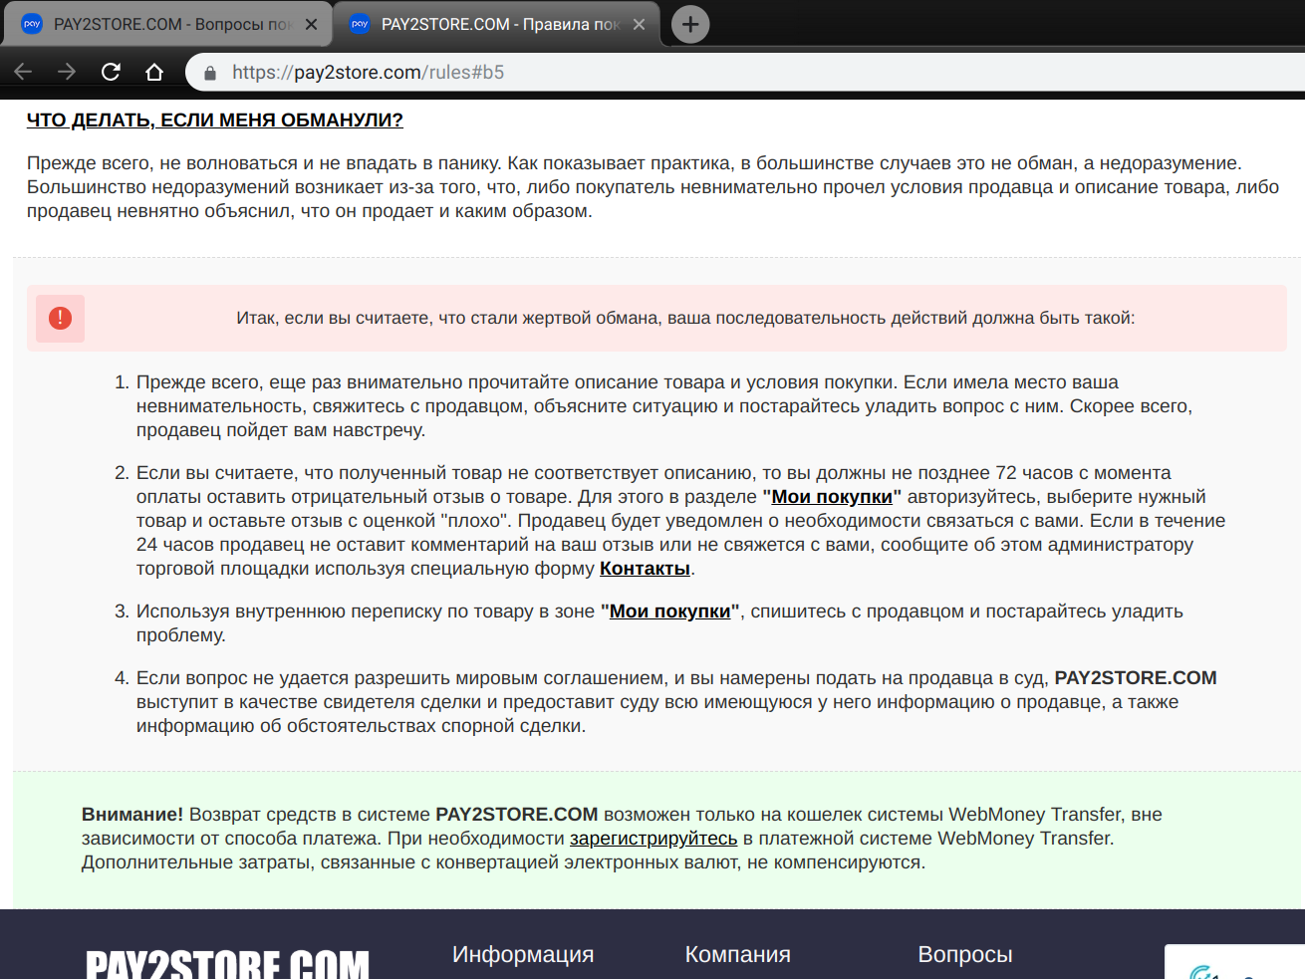Open the Контакты form link

point(645,569)
